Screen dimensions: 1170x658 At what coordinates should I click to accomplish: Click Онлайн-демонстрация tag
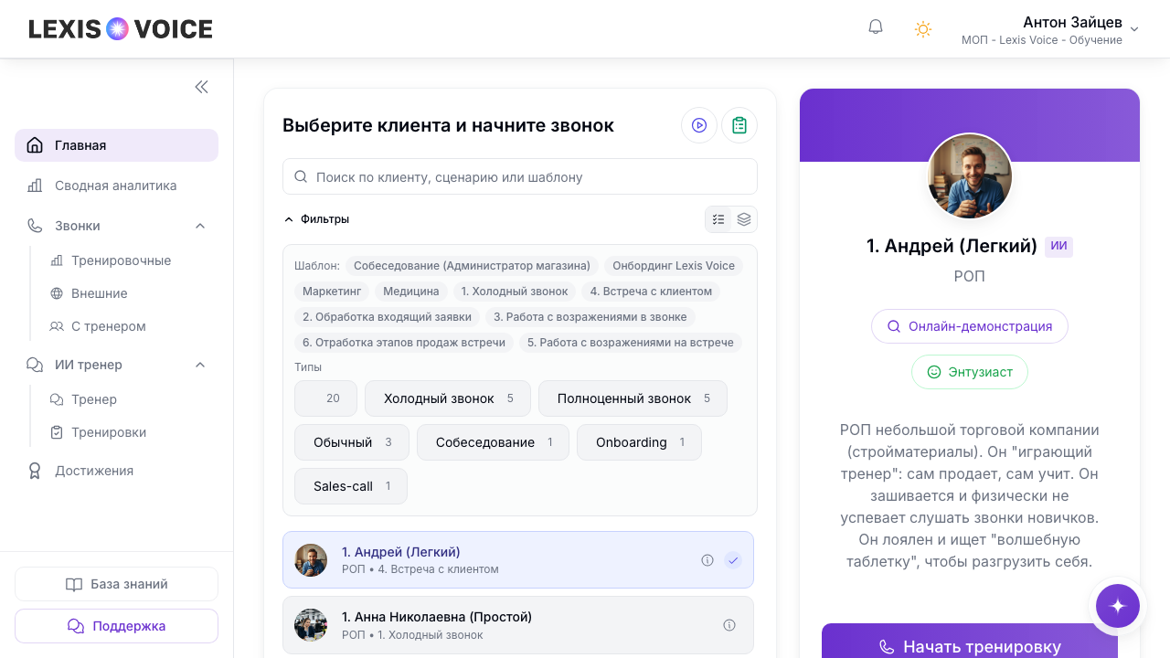(x=970, y=326)
